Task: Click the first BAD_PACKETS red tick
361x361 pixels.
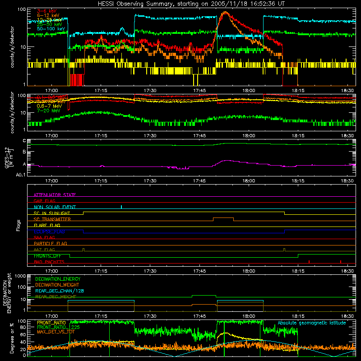Action: coord(309,262)
